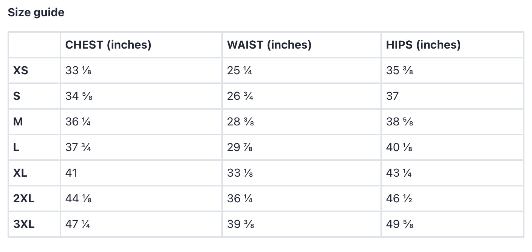This screenshot has height=252, width=532.
Task: Select the 2XL hips value 46 ½
Action: point(399,199)
